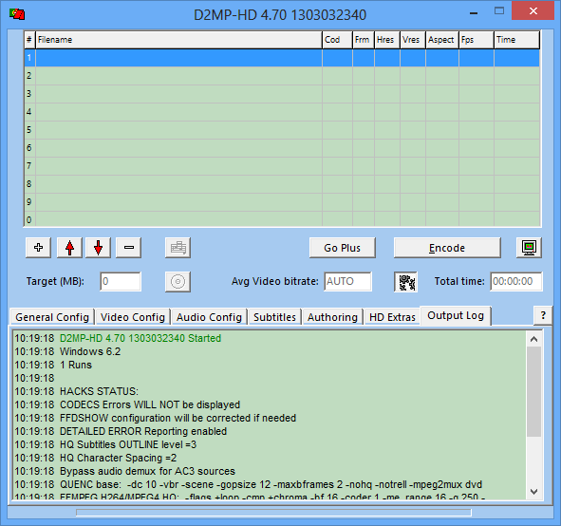Click the greyed batch list icon
Viewport: 561px width, 526px height.
(178, 247)
